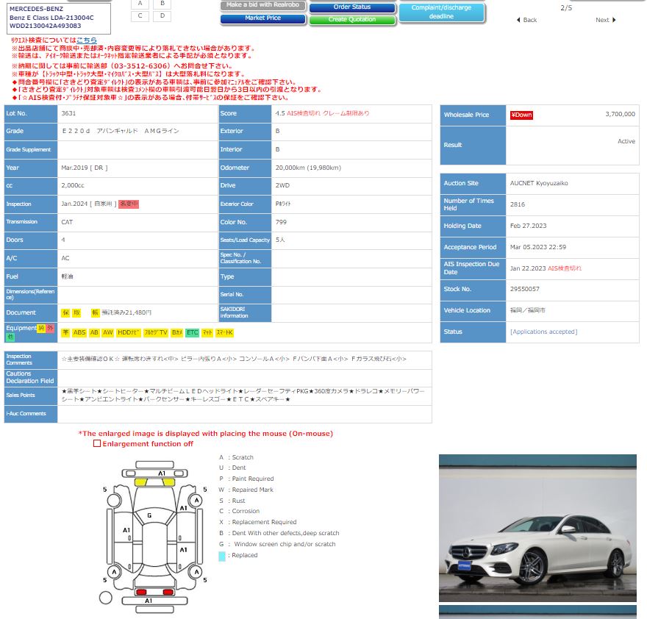Click the HDD navigation equipment badge

129,332
